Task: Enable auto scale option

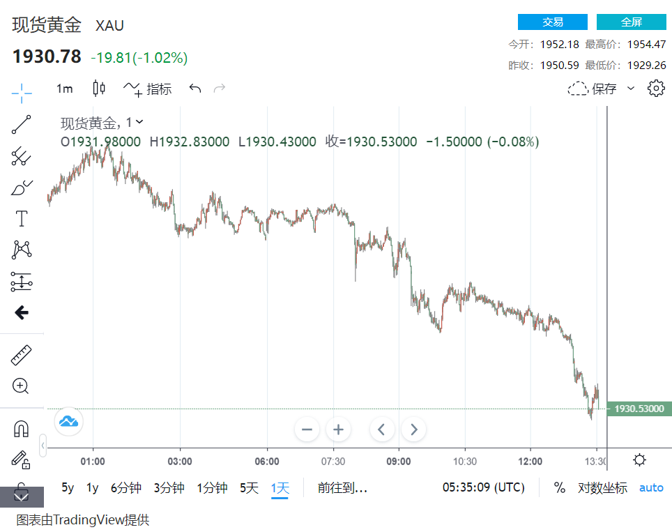Action: tap(651, 487)
